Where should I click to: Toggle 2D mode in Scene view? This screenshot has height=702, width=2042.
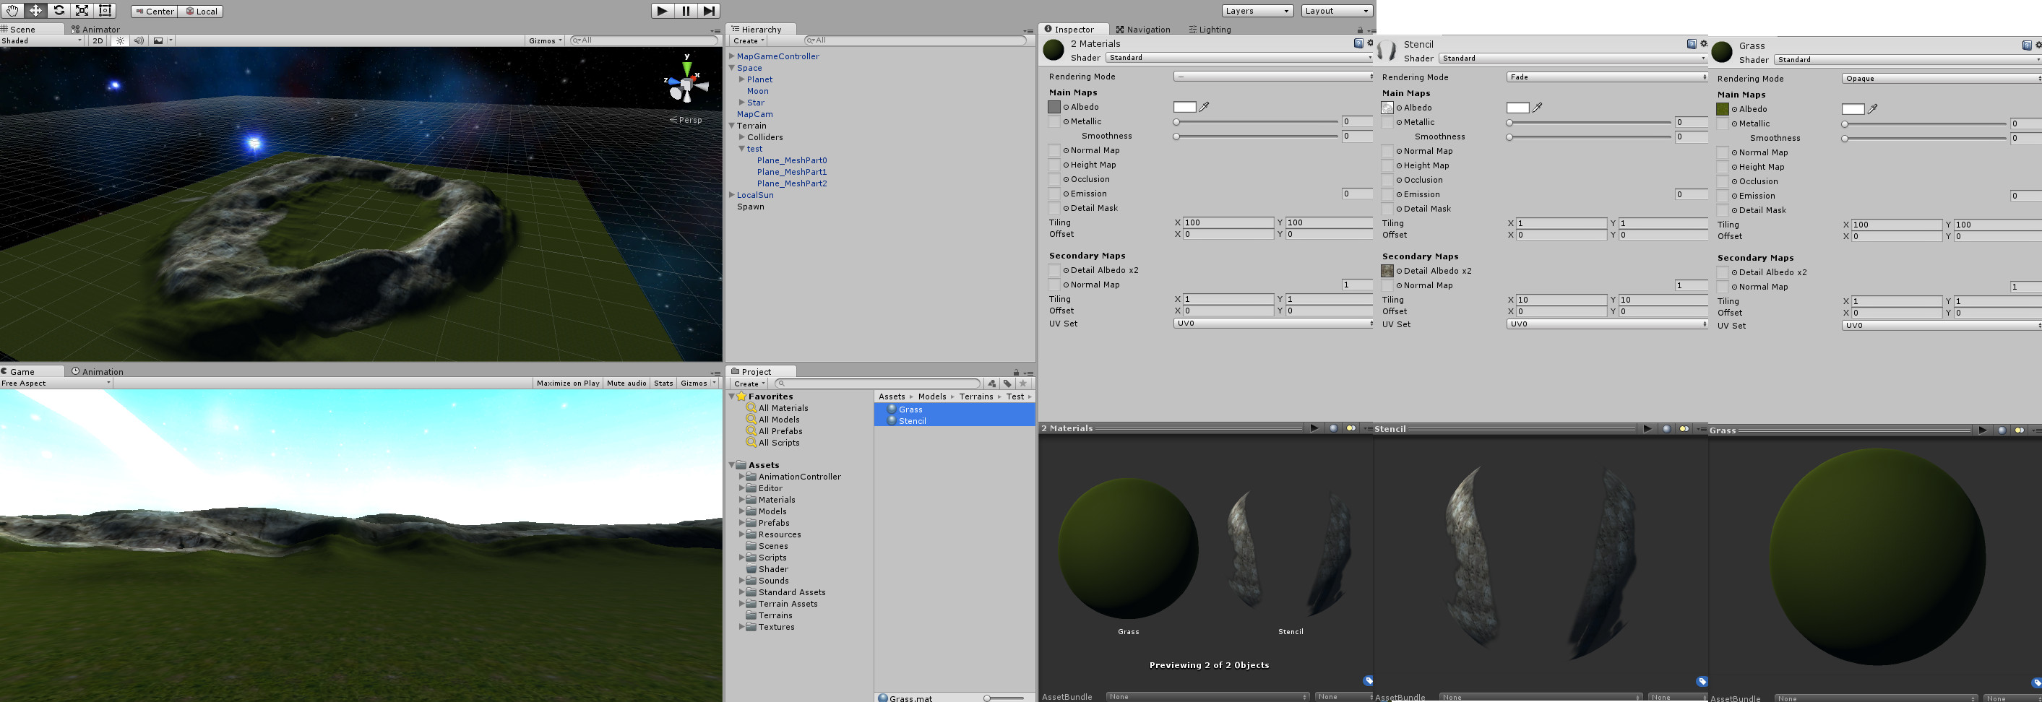[98, 40]
